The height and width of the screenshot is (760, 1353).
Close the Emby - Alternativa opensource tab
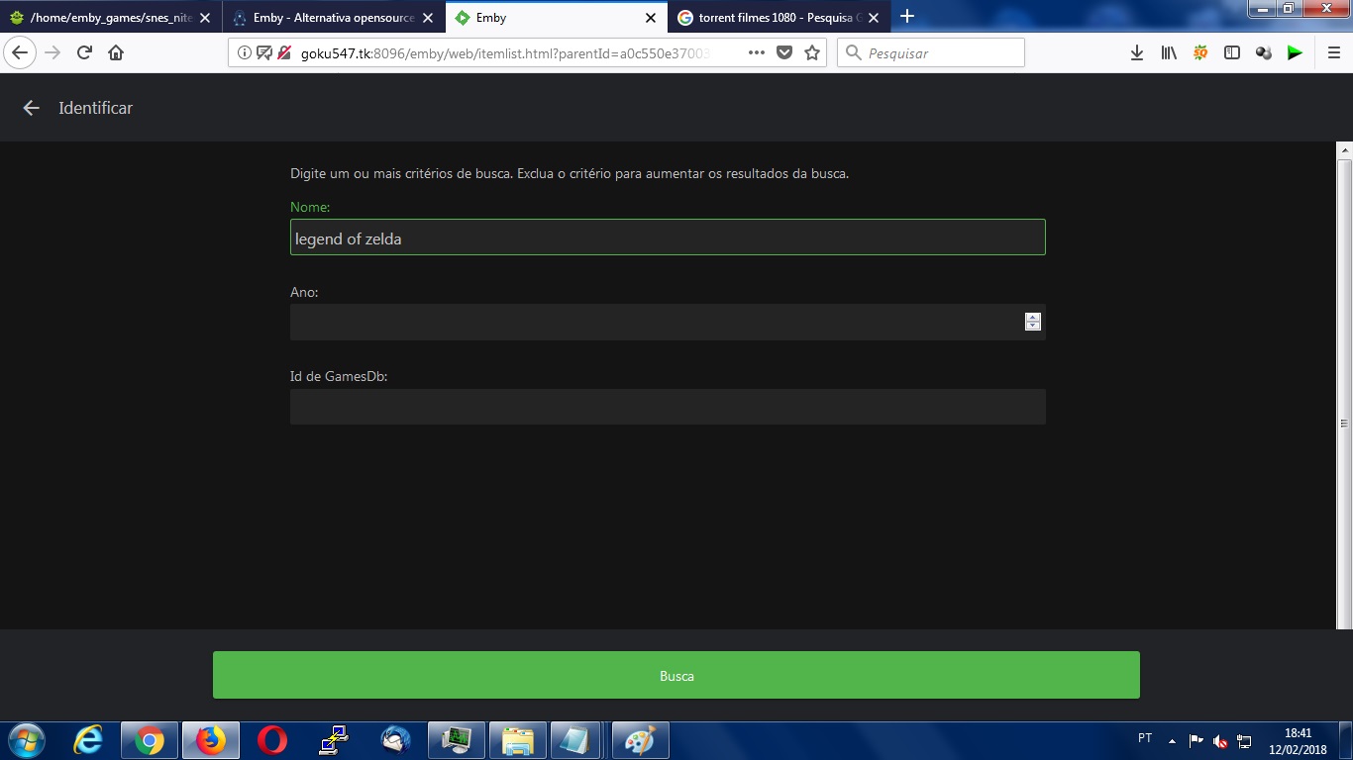pos(428,18)
